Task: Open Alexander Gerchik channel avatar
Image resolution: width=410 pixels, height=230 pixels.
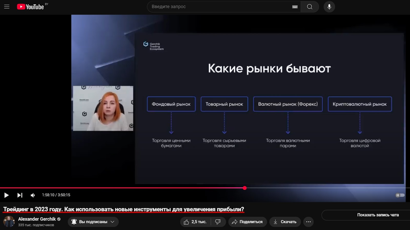Action: tap(9, 222)
